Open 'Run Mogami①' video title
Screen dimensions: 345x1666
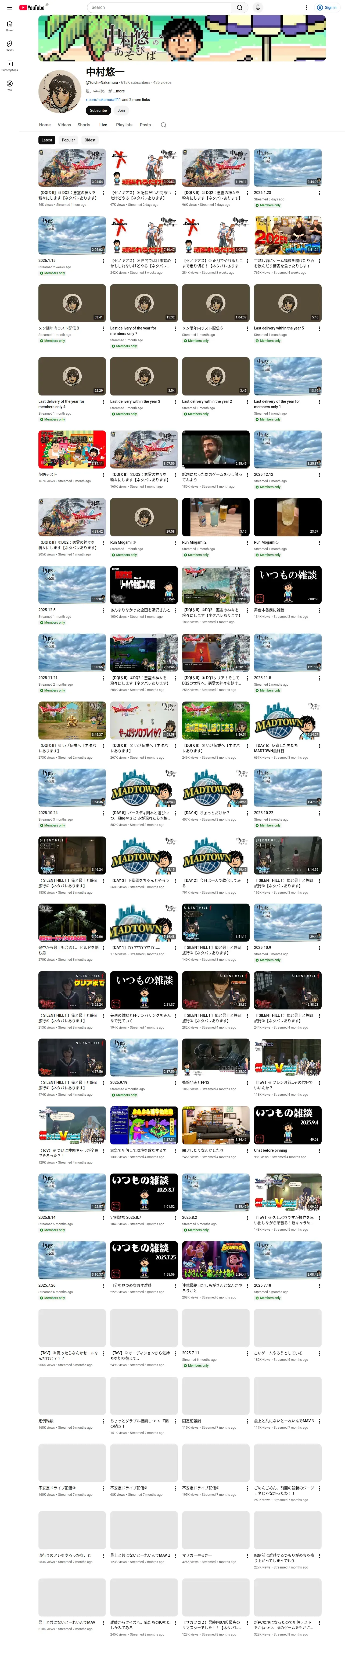click(x=266, y=543)
